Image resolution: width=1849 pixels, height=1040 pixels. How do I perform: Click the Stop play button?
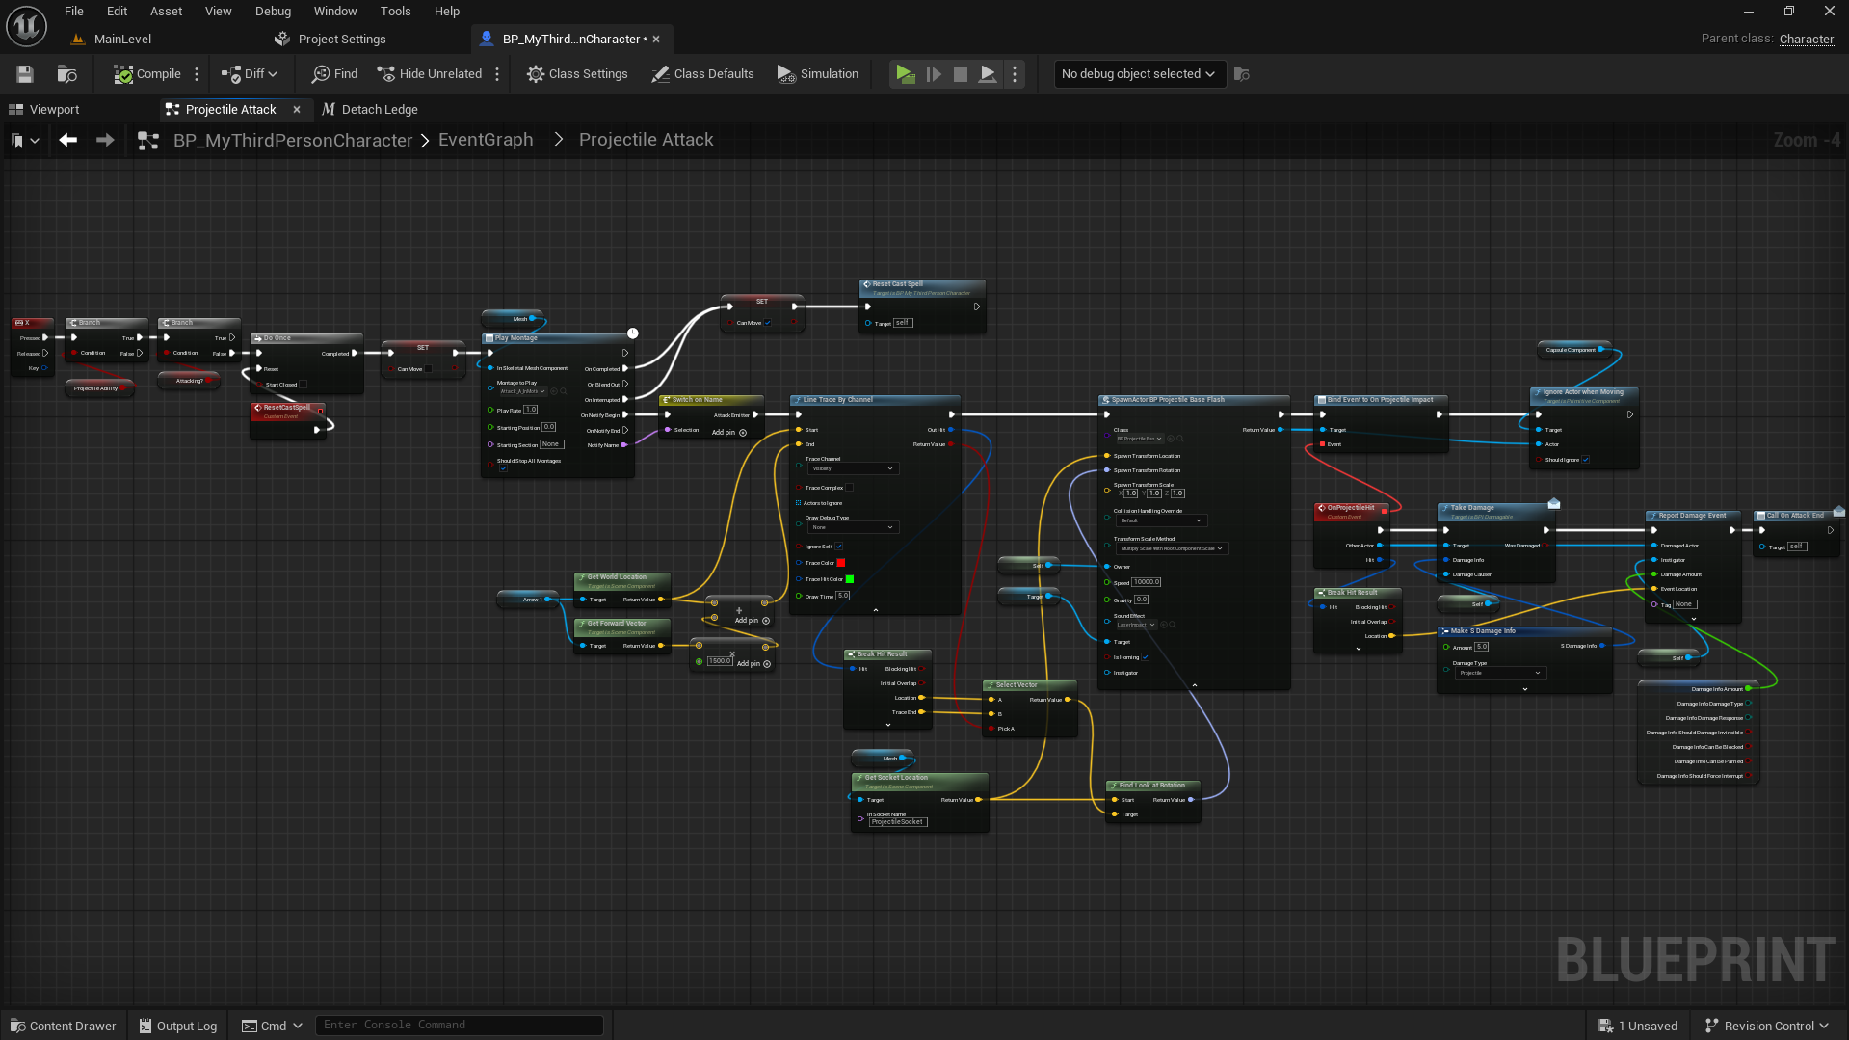961,74
